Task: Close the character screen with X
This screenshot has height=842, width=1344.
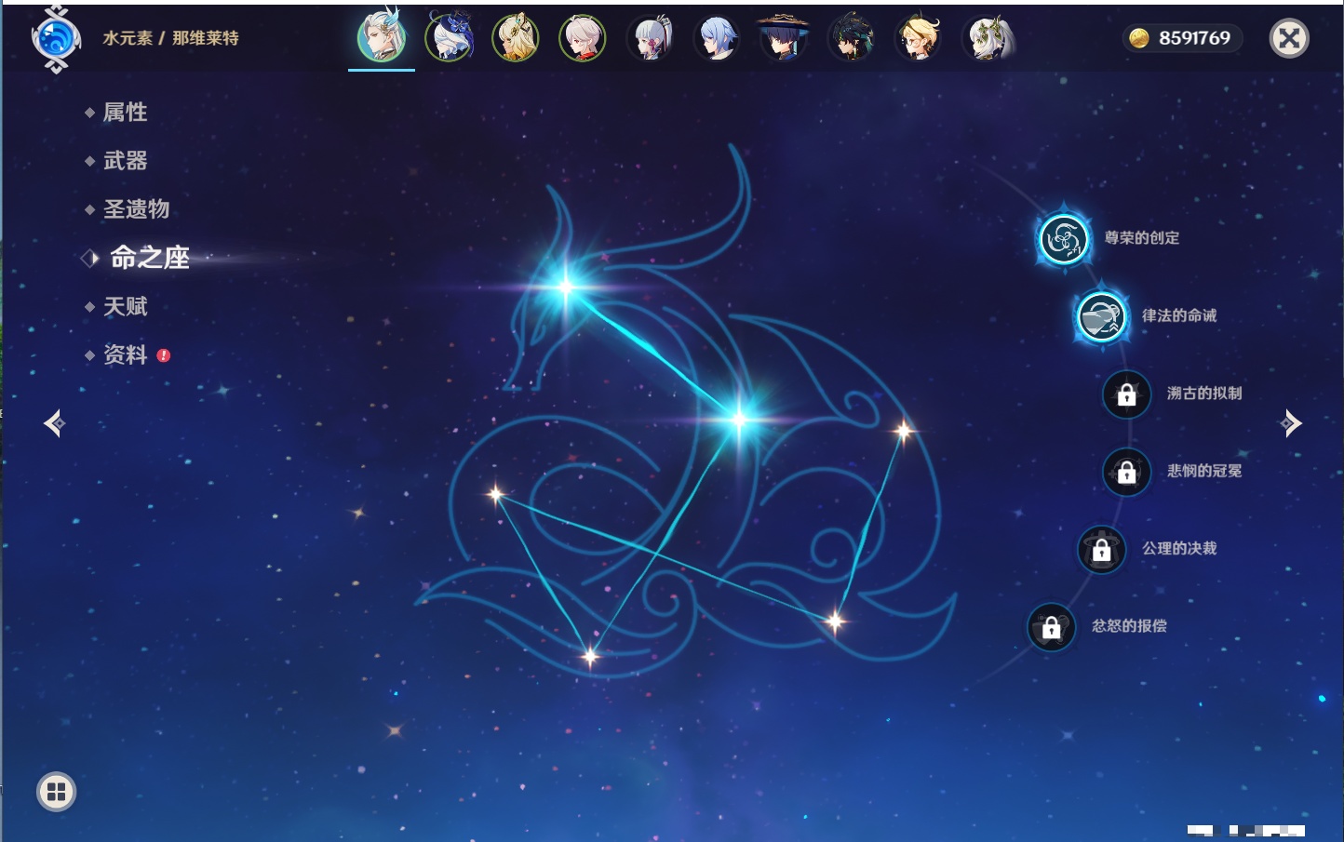Action: 1289,38
